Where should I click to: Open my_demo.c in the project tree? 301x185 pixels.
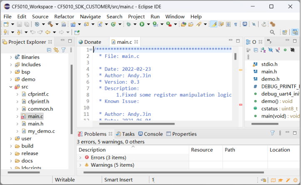(x=41, y=131)
